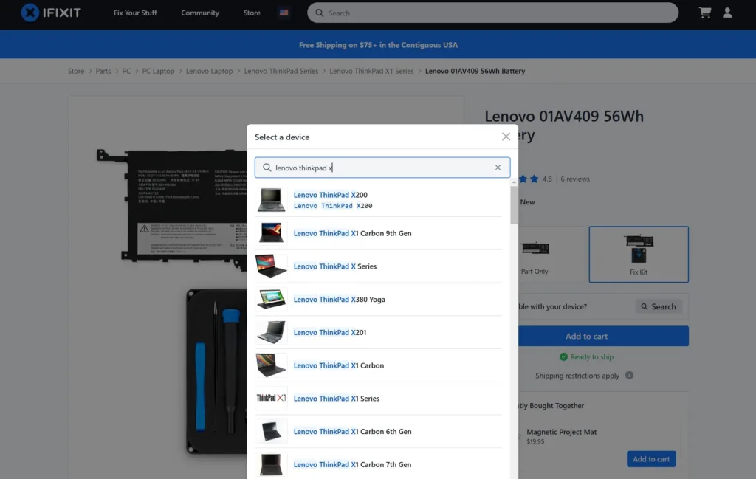Select Lenovo ThinkPad X1 Carbon 9th Gen

point(379,233)
